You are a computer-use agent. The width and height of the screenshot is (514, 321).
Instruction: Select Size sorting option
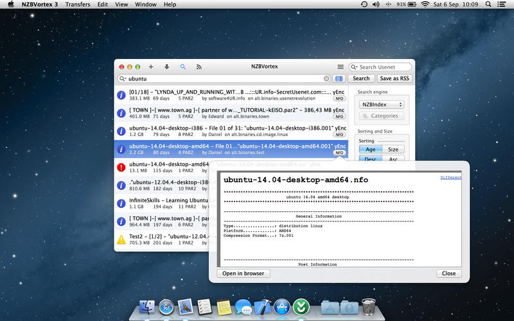(x=393, y=150)
